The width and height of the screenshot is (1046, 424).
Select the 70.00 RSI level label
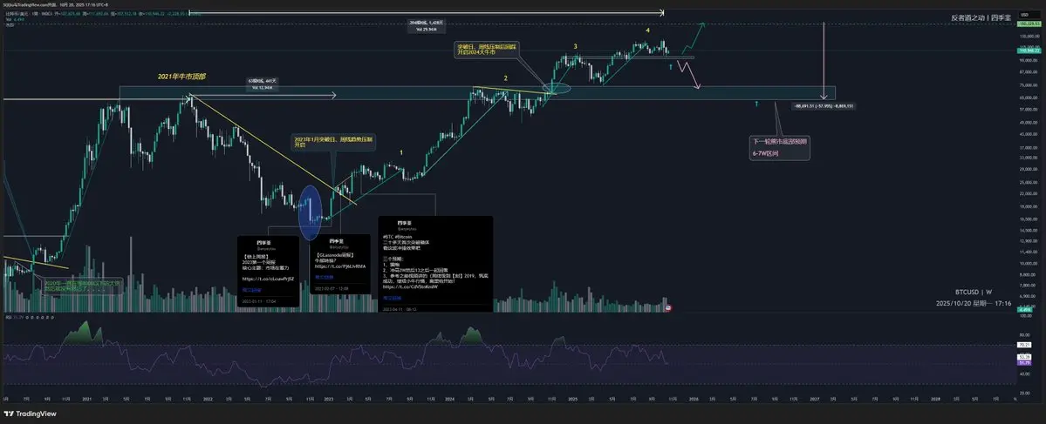pyautogui.click(x=1025, y=345)
